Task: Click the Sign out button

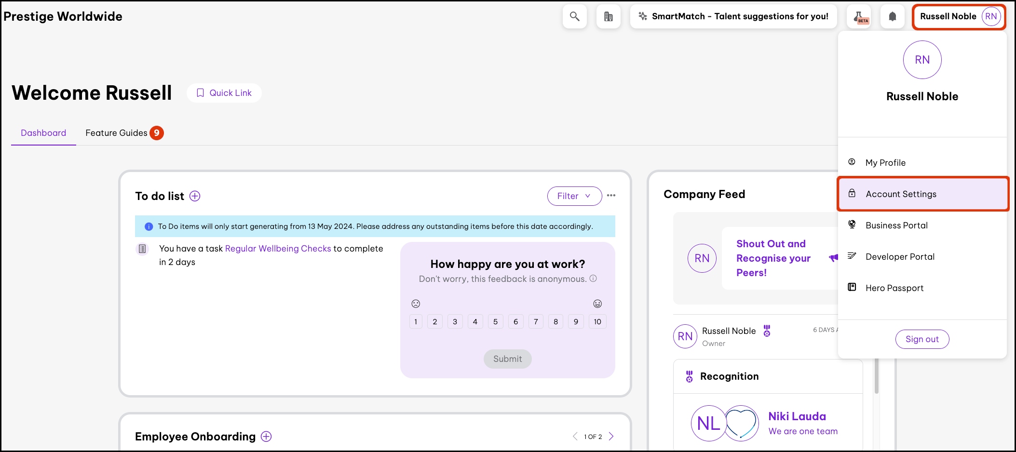Action: pyautogui.click(x=921, y=339)
